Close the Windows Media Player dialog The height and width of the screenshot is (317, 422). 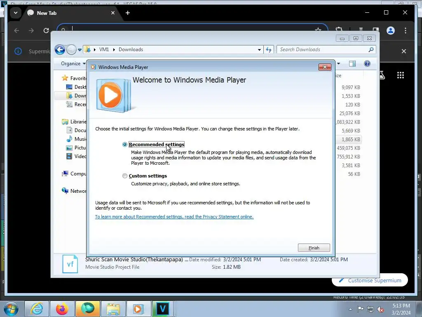325,67
